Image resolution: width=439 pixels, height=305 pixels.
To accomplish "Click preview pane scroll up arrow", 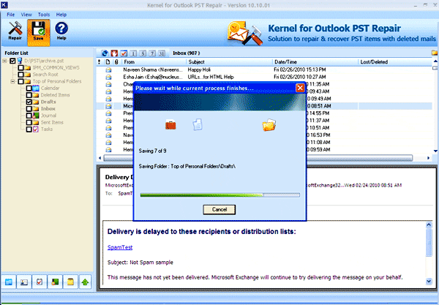I will (x=429, y=225).
